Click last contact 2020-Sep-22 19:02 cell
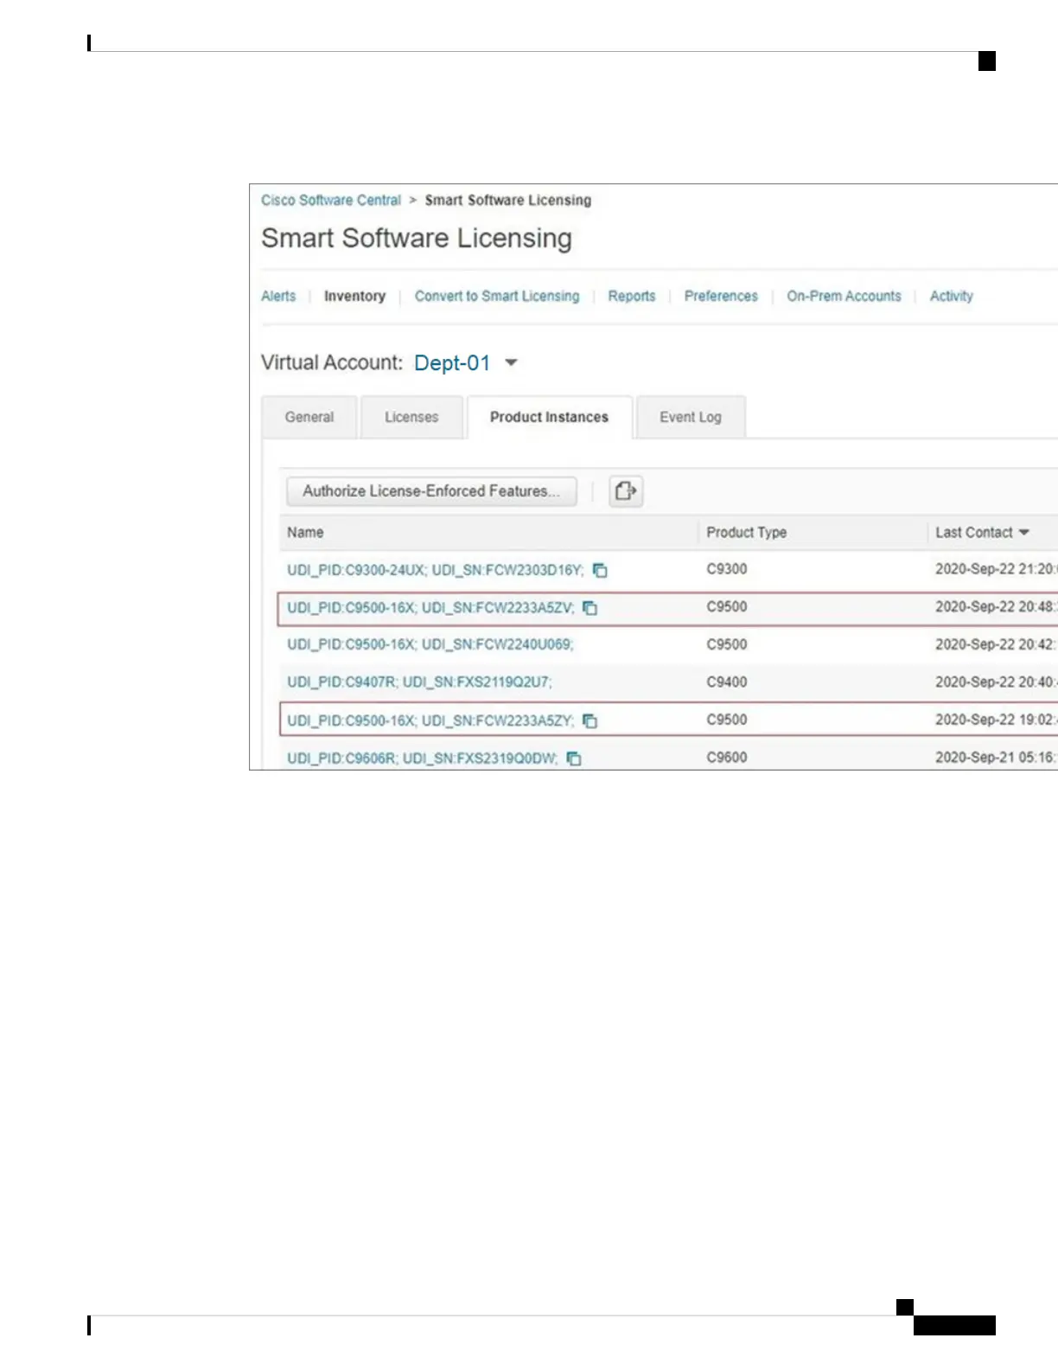 tap(996, 720)
